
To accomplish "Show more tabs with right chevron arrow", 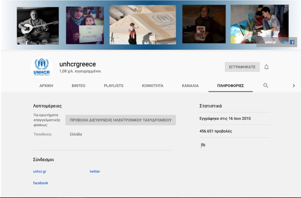I will [294, 86].
